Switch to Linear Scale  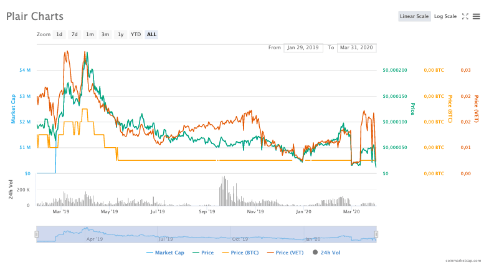coord(414,16)
